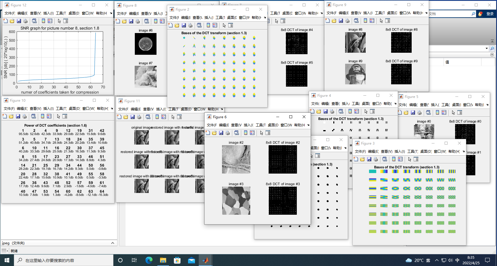Select the image #8 Lena thumbnail in Figure 9
Viewport: 497px width, 266px height.
355,42
